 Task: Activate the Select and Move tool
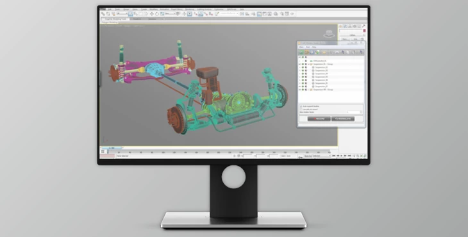click(152, 13)
